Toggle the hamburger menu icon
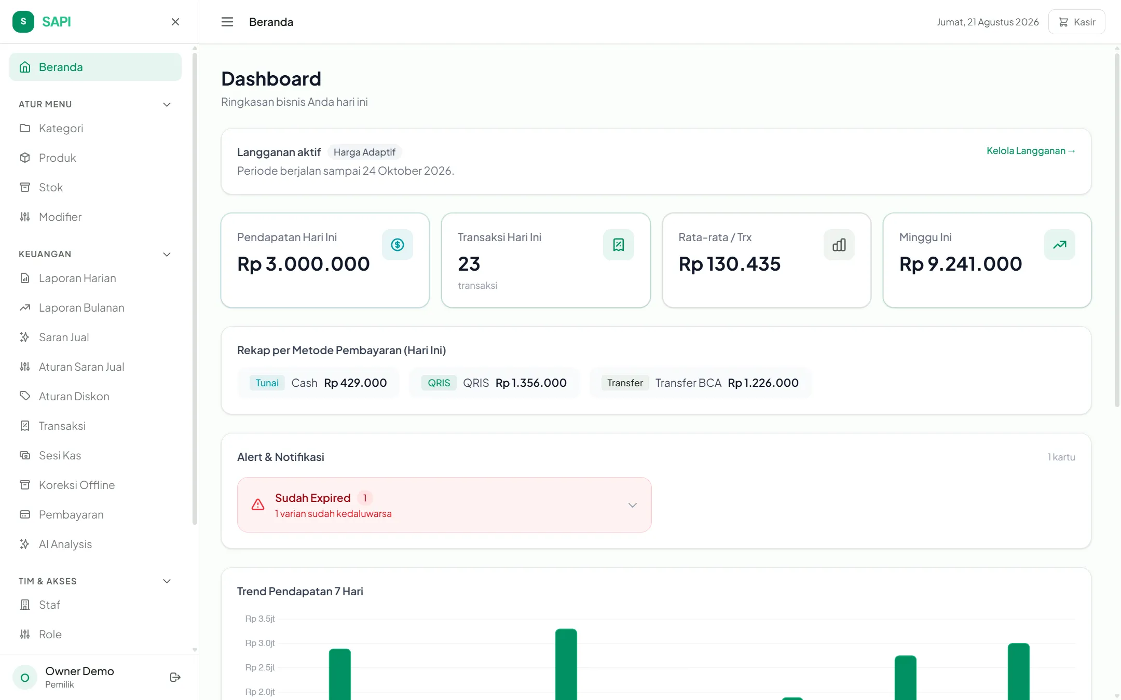The image size is (1121, 700). coord(227,22)
